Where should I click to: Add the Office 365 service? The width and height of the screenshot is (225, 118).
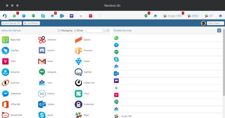click(x=11, y=104)
